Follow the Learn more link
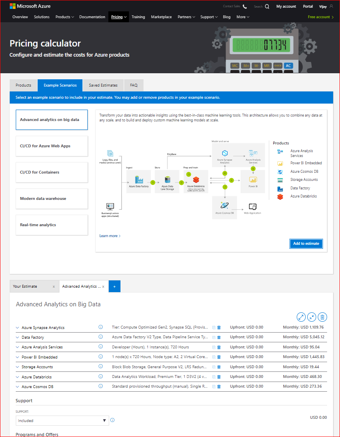 tap(110, 236)
